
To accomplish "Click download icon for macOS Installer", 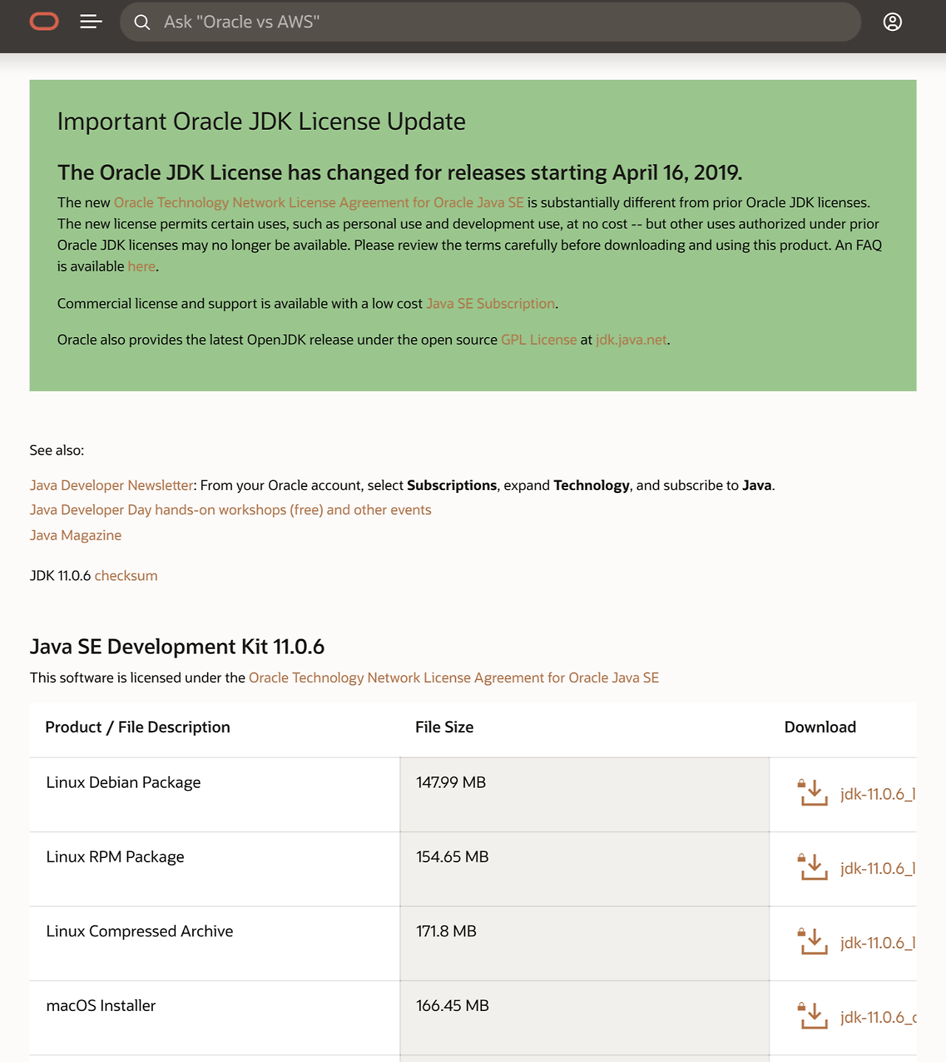I will click(x=813, y=1016).
